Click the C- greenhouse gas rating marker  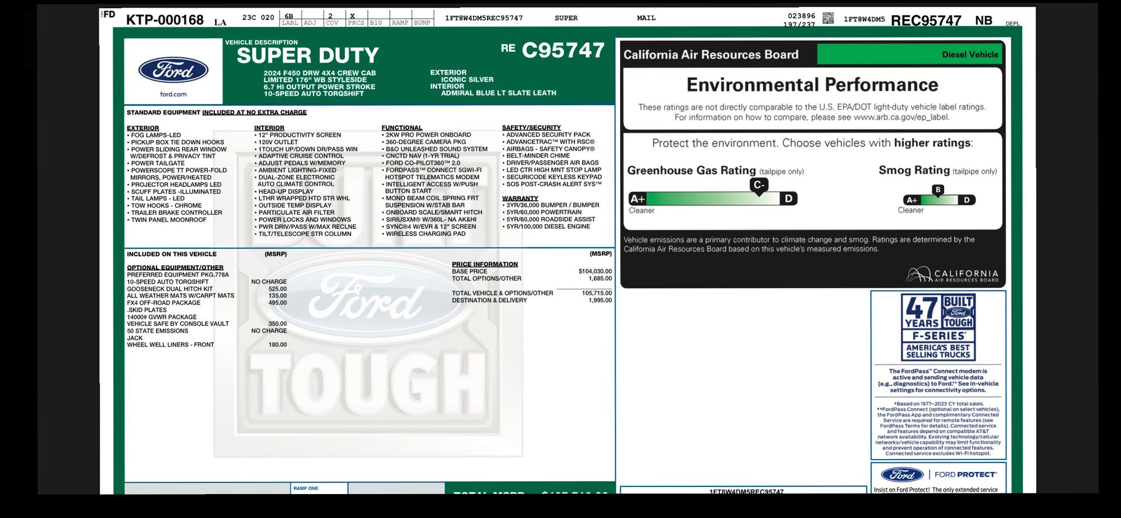(x=758, y=186)
